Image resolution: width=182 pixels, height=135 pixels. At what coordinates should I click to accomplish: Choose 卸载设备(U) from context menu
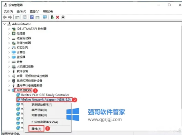[47, 115]
